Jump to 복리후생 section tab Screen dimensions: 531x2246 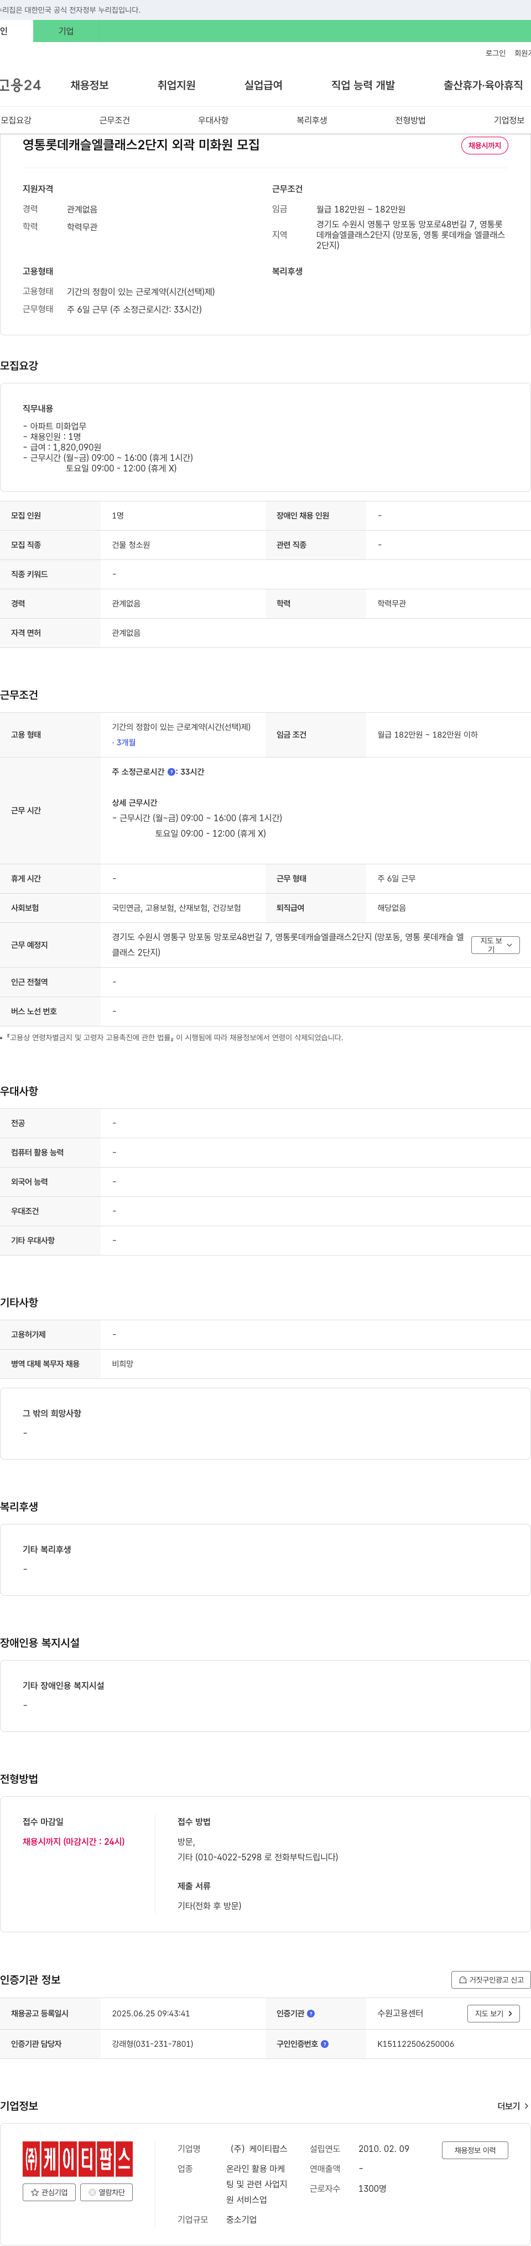click(x=311, y=120)
